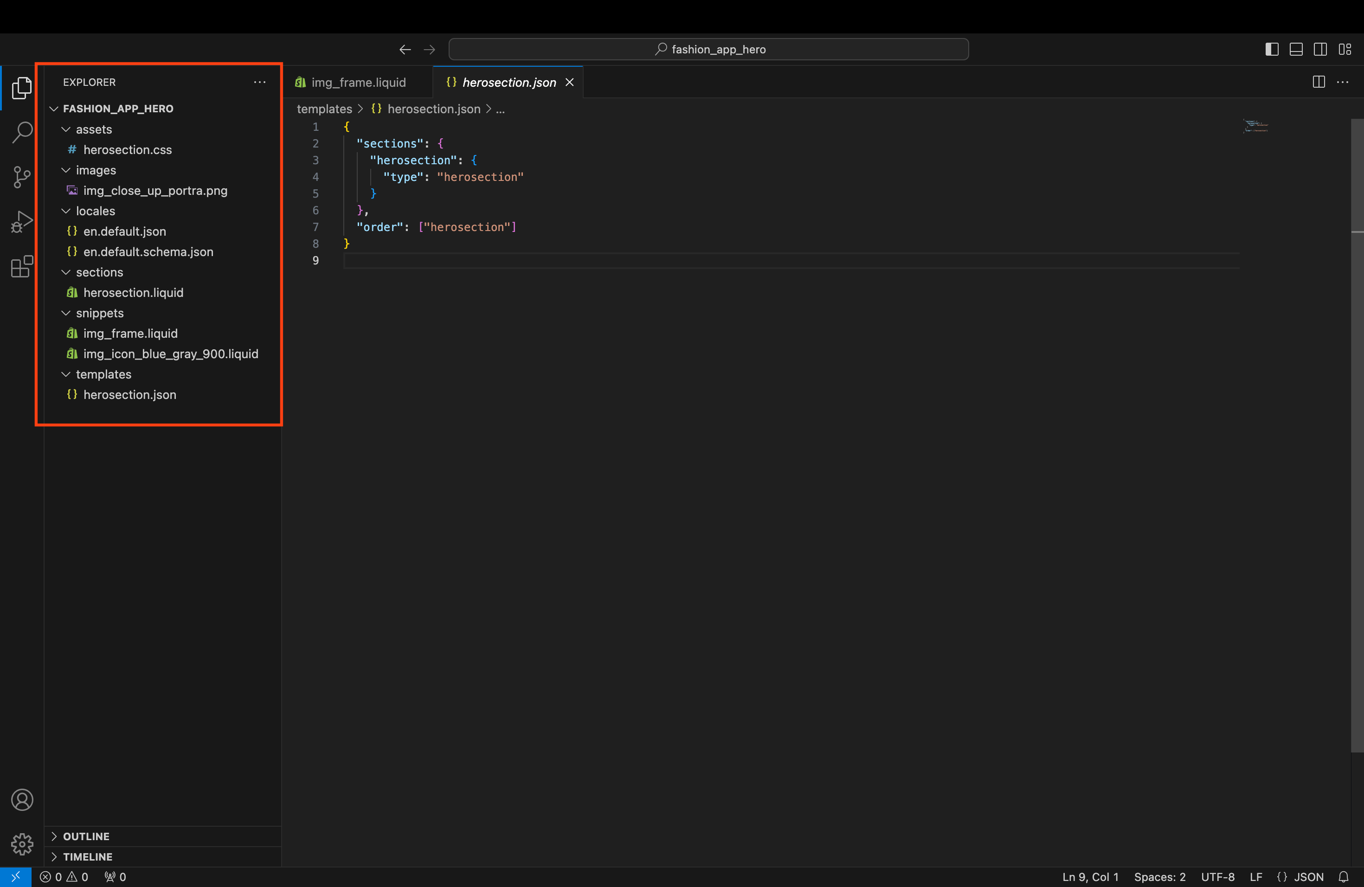The image size is (1364, 887).
Task: Open en.default.schema.json file
Action: coord(163,251)
